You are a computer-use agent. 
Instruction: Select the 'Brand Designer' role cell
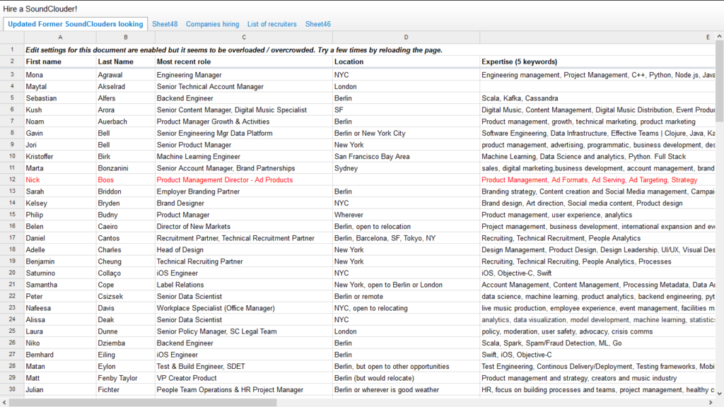pyautogui.click(x=244, y=203)
